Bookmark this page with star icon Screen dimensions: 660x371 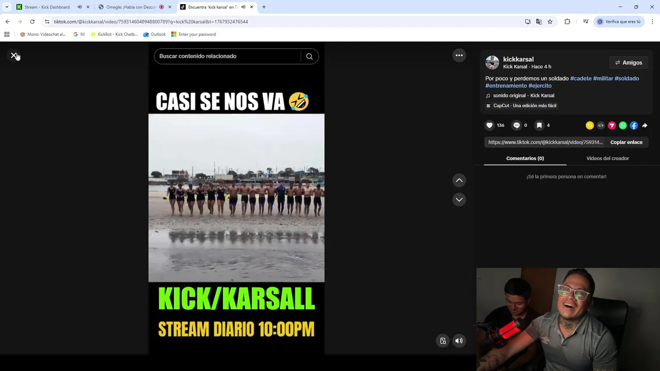pos(550,22)
